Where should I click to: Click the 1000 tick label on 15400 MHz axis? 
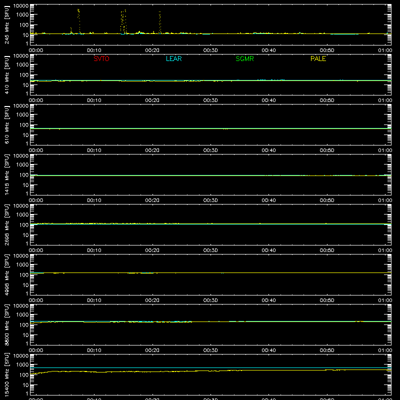[22, 365]
